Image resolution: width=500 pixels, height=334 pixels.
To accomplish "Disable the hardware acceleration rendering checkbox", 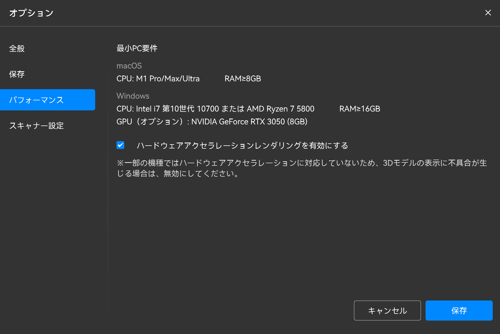I will click(120, 145).
